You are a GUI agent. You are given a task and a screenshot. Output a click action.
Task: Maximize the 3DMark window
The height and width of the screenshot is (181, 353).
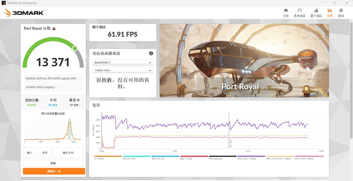tap(335, 3)
